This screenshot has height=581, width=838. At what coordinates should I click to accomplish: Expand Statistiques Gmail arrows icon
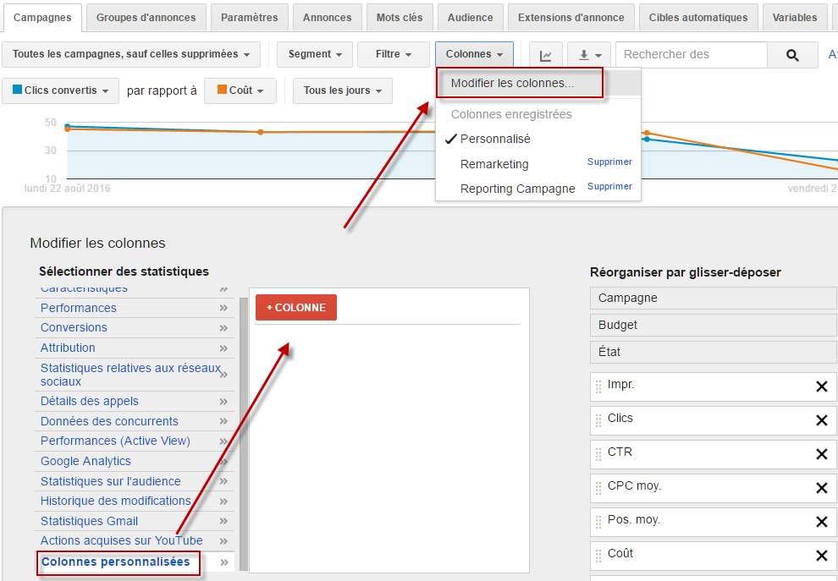224,521
